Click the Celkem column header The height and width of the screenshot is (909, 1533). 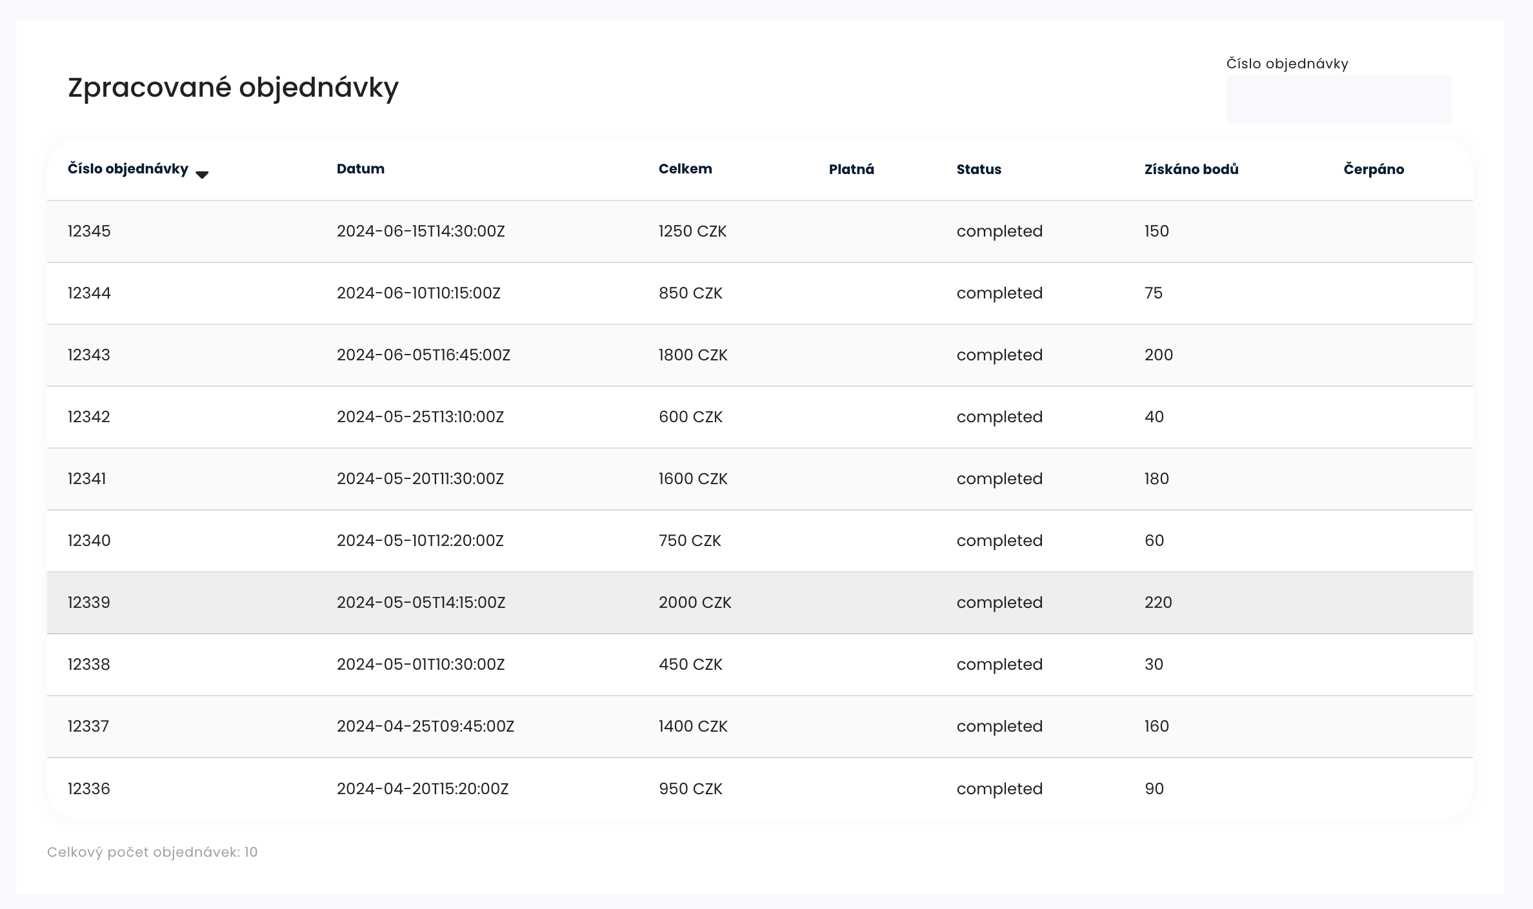tap(685, 169)
